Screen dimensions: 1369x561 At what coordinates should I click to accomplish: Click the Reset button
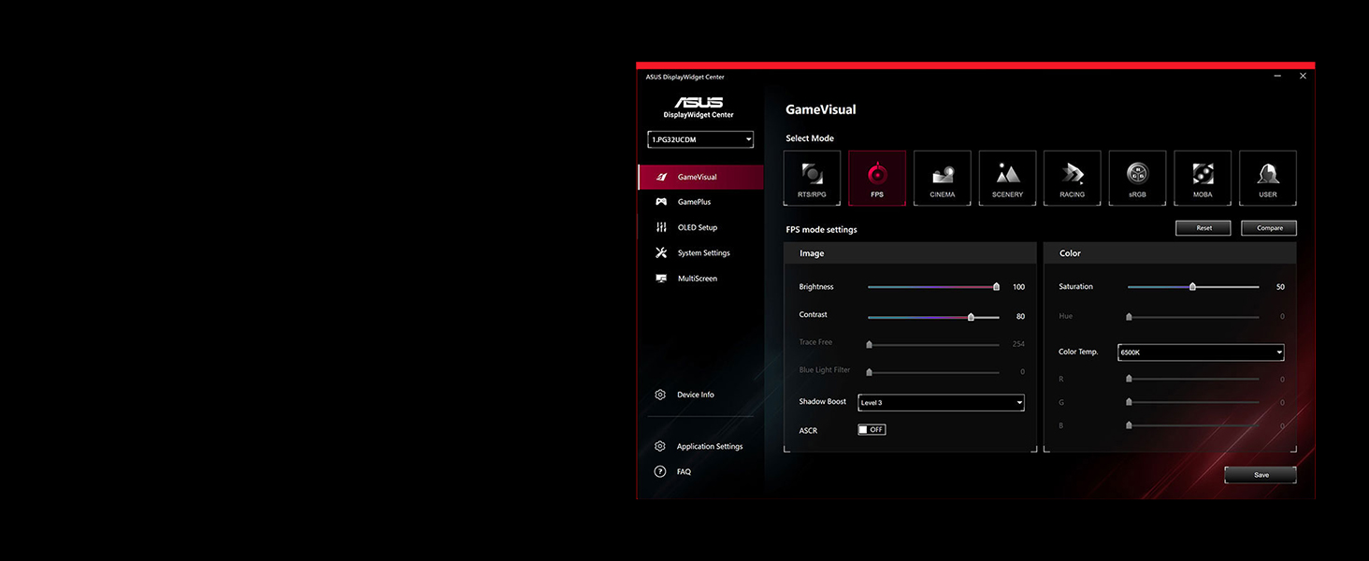click(1203, 228)
